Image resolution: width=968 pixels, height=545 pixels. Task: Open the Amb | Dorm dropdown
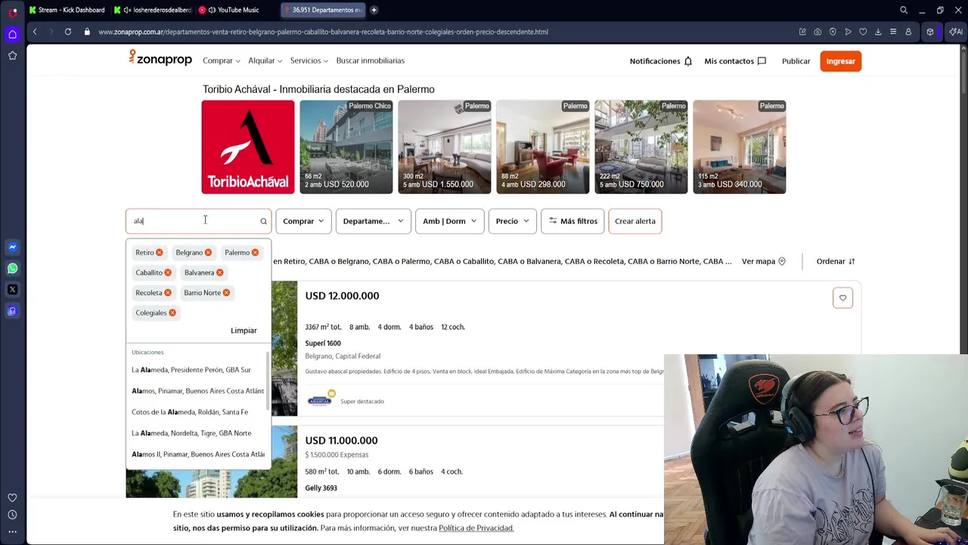449,221
